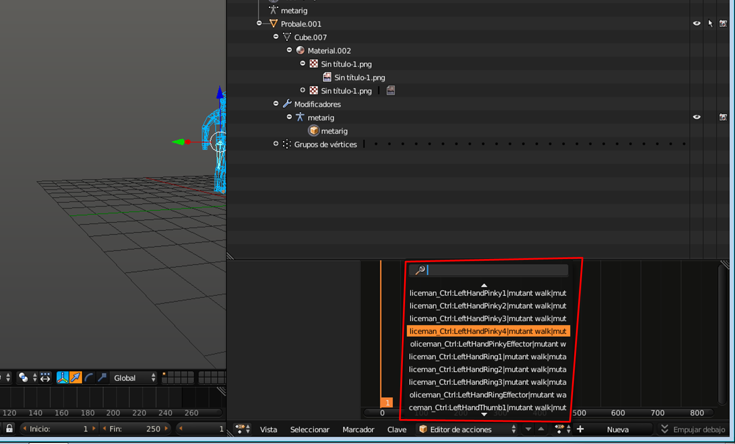Click the action browse icon left of Nueva
This screenshot has width=735, height=444.
[x=562, y=429]
